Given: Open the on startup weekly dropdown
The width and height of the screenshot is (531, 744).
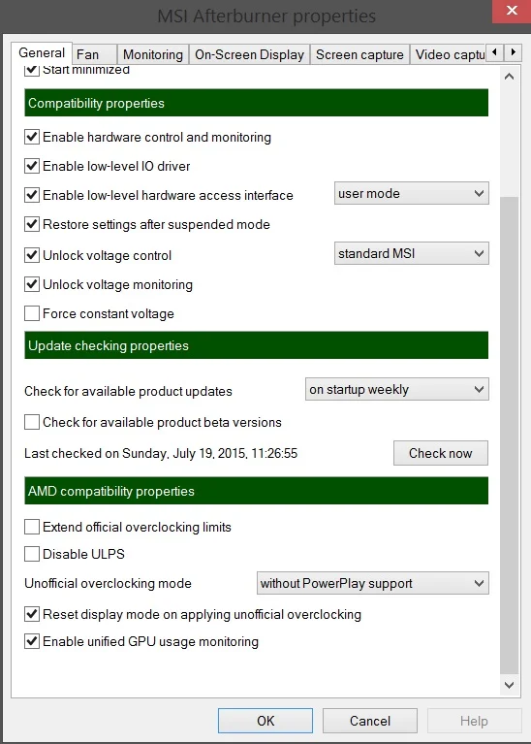Looking at the screenshot, I should tap(397, 389).
